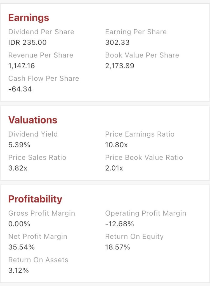This screenshot has height=286, width=210.
Task: Select the 302.33 earning per share value
Action: coord(117,42)
